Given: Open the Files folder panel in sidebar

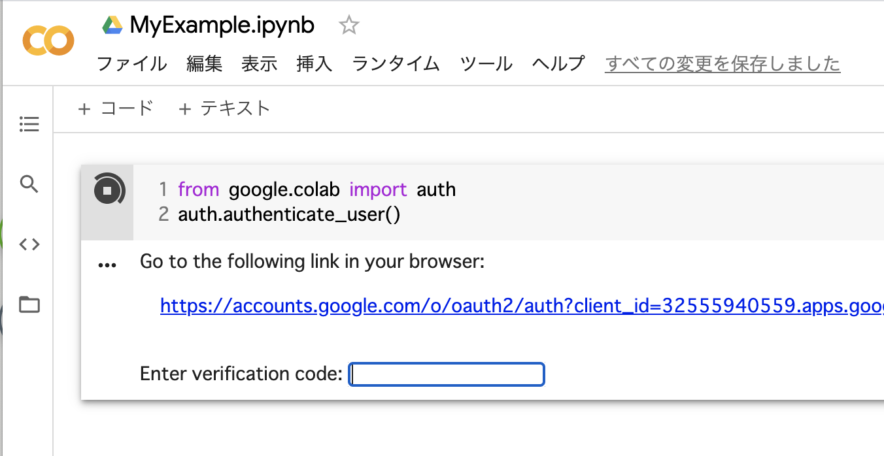Looking at the screenshot, I should click(x=29, y=304).
